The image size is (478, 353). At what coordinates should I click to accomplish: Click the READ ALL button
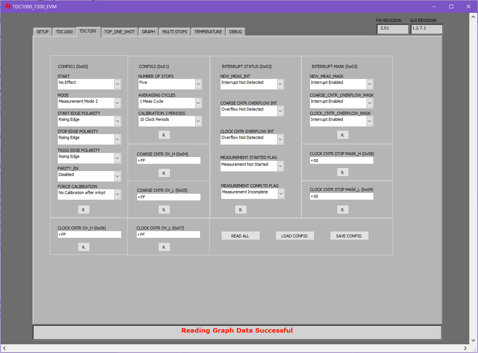[240, 236]
